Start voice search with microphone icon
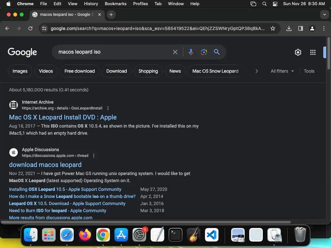The image size is (331, 248). [x=191, y=52]
